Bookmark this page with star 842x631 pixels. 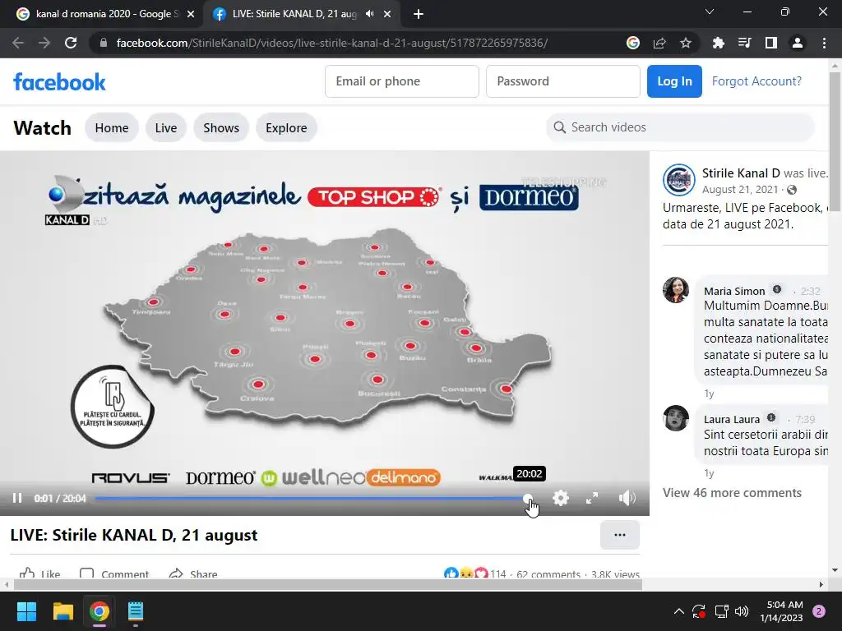coord(686,43)
